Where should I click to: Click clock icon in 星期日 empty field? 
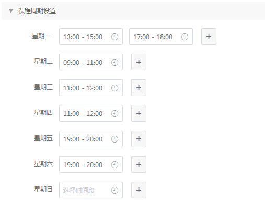point(114,190)
